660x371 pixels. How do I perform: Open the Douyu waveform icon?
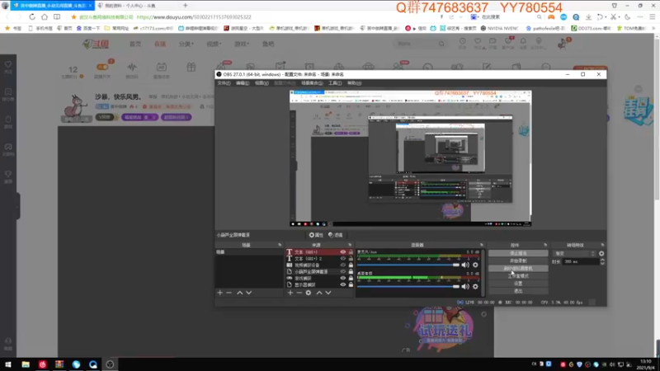point(132,67)
